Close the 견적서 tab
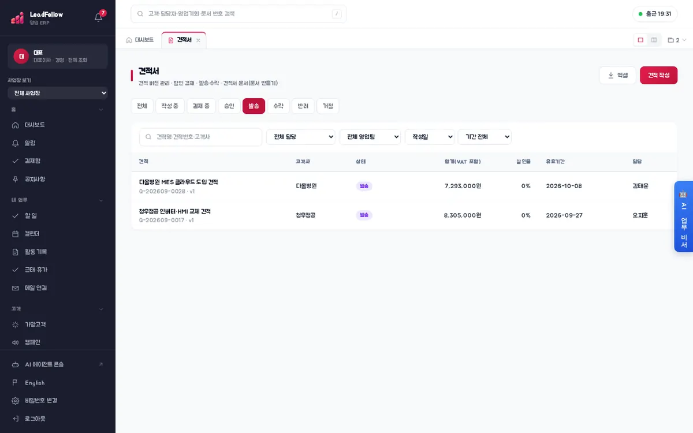Viewport: 693px width, 433px height. [198, 40]
